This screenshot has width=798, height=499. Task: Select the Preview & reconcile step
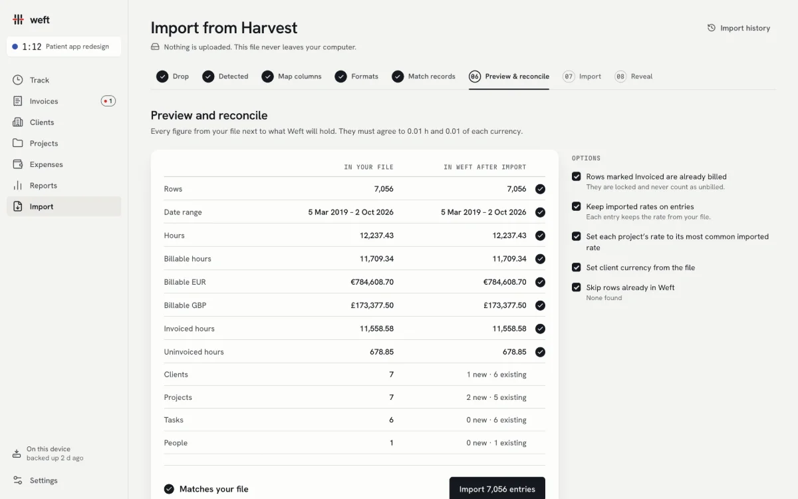[509, 77]
